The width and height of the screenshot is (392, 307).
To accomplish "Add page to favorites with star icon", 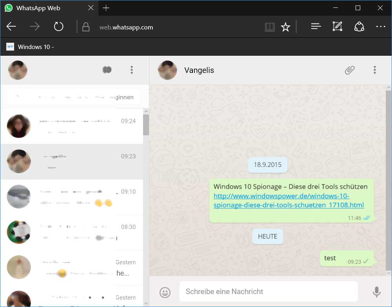I will (285, 27).
